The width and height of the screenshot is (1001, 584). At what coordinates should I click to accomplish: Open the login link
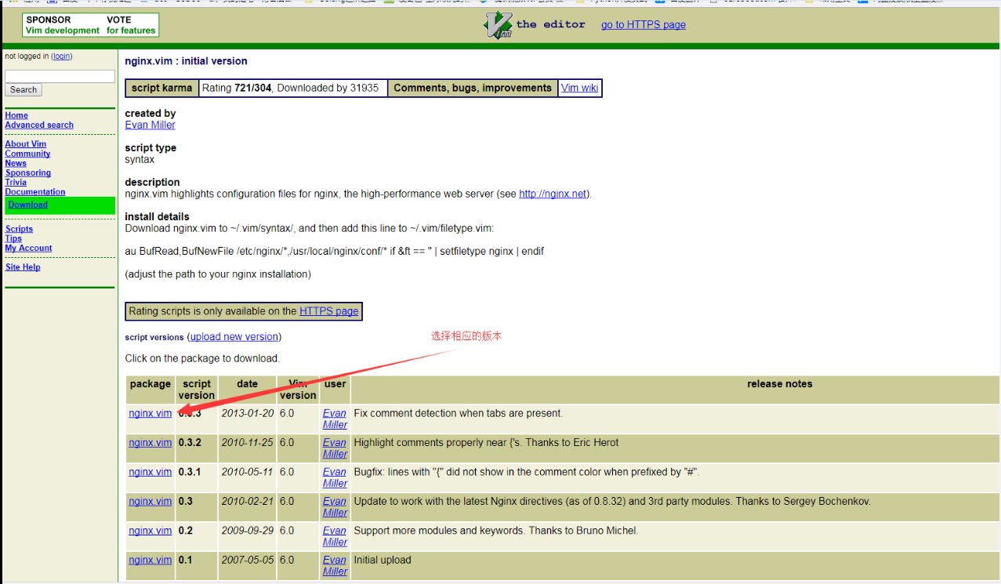tap(62, 56)
